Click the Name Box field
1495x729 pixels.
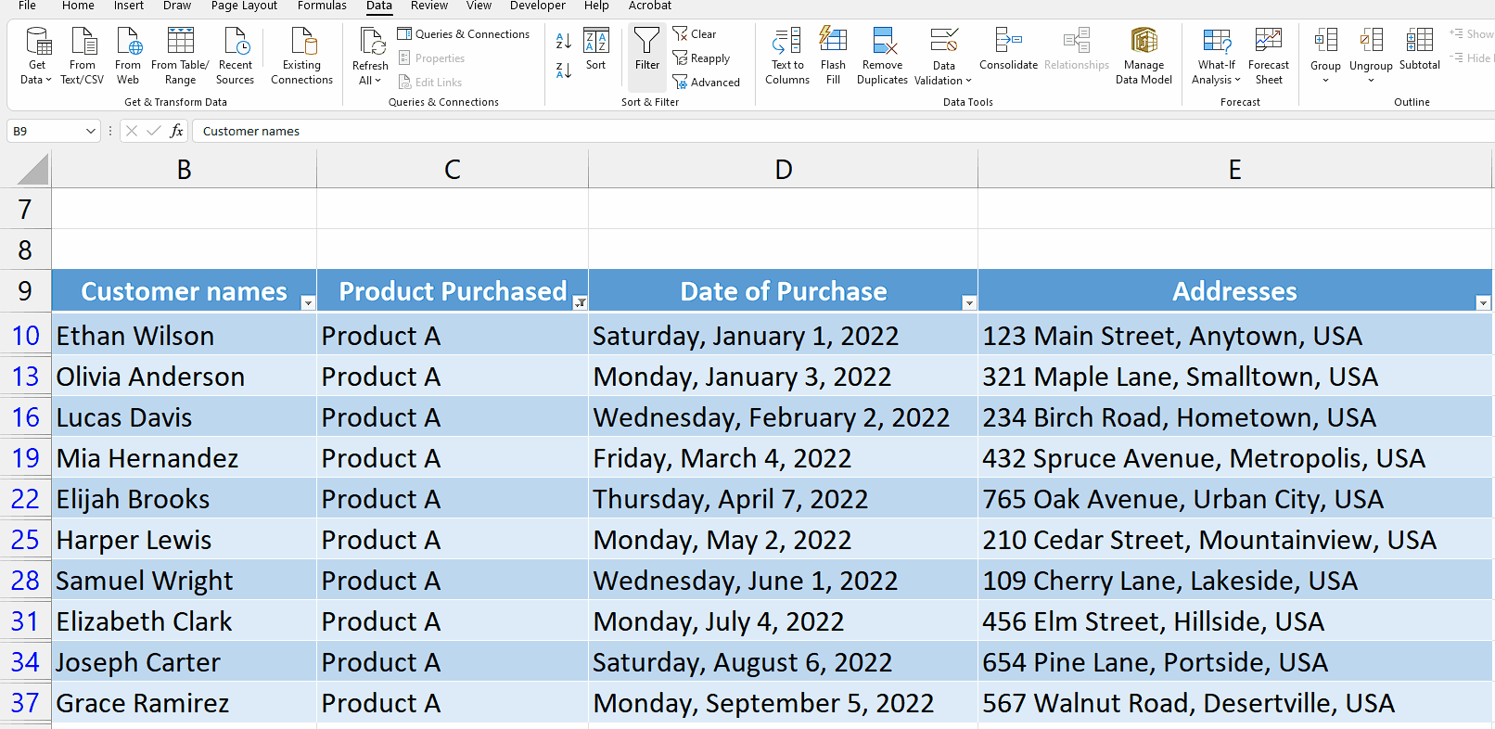[x=46, y=131]
